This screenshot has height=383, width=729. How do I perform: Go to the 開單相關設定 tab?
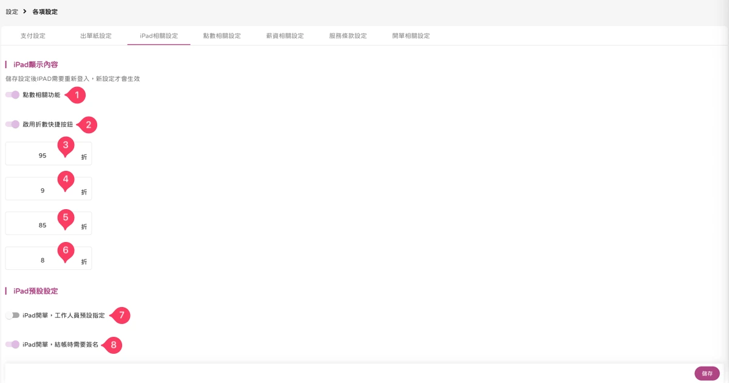(411, 36)
